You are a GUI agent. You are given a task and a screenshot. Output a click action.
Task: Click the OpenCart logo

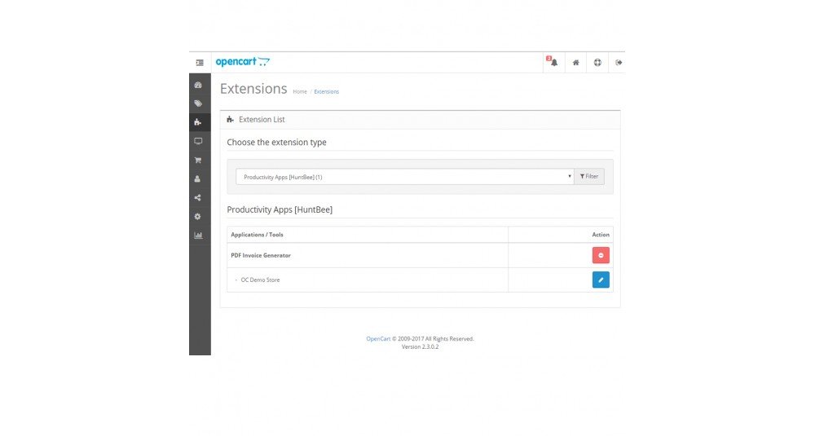(x=243, y=62)
